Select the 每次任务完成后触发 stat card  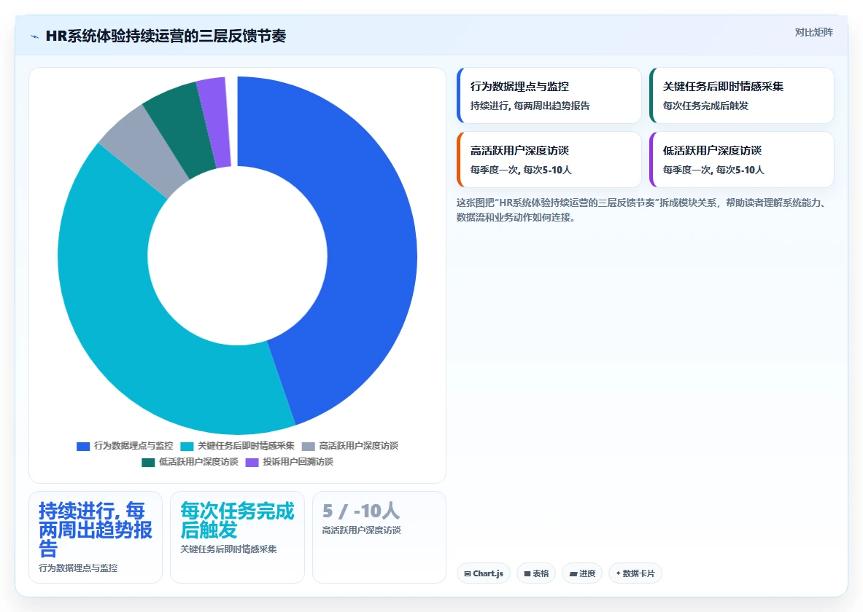click(237, 537)
